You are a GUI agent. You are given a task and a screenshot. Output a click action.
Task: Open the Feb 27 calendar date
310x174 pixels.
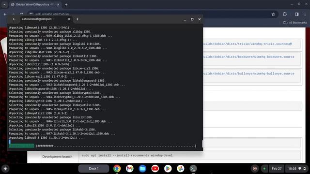point(277,169)
